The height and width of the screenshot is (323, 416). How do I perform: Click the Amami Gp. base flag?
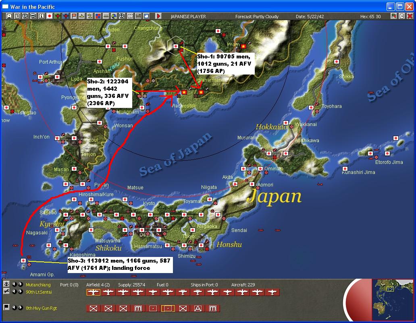click(x=23, y=261)
